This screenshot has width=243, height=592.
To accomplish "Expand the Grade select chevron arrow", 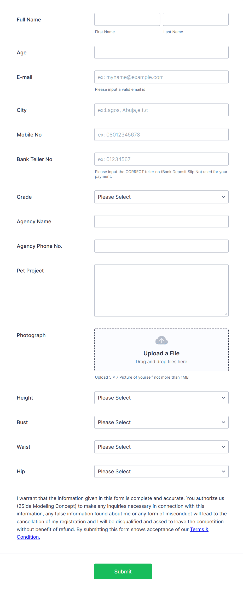I will 223,197.
